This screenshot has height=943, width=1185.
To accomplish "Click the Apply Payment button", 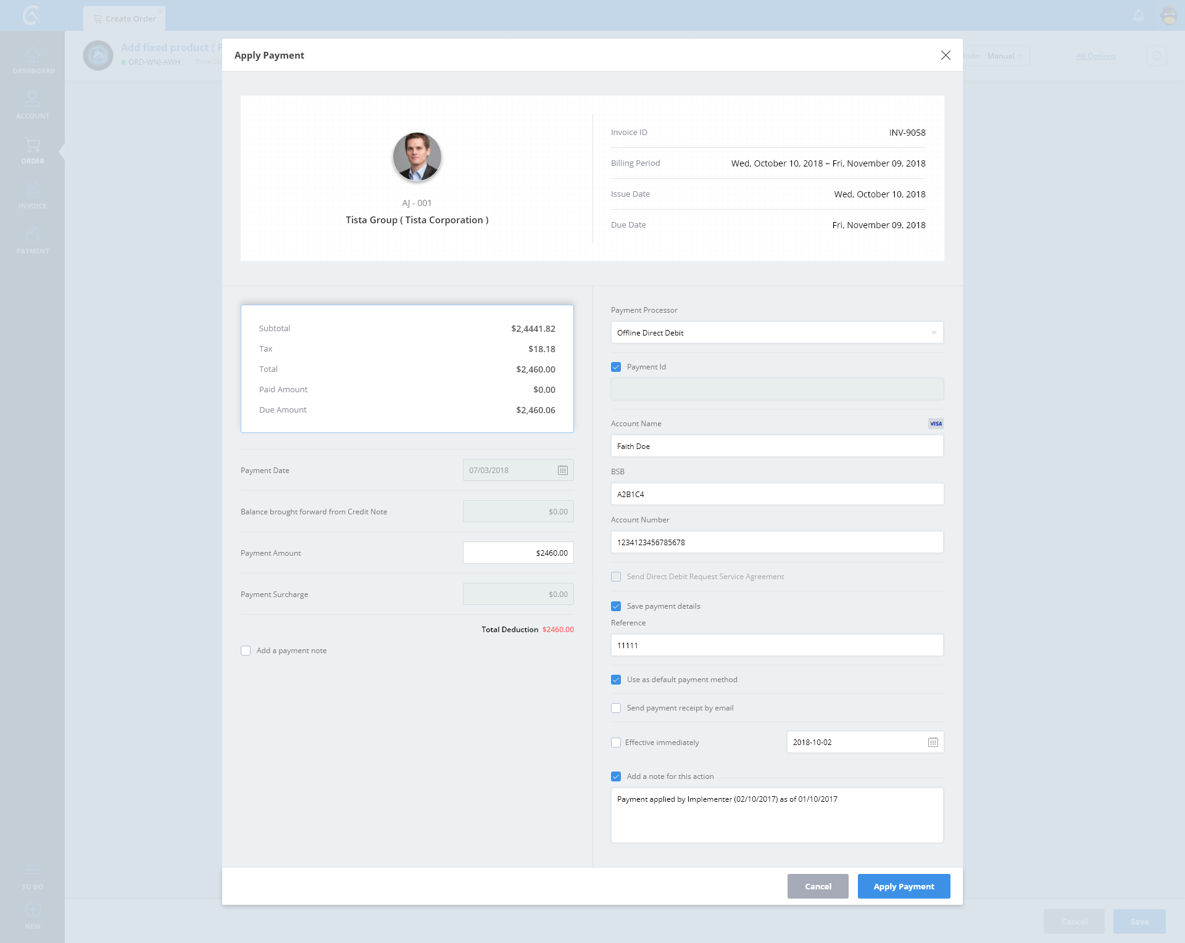I will tap(904, 886).
